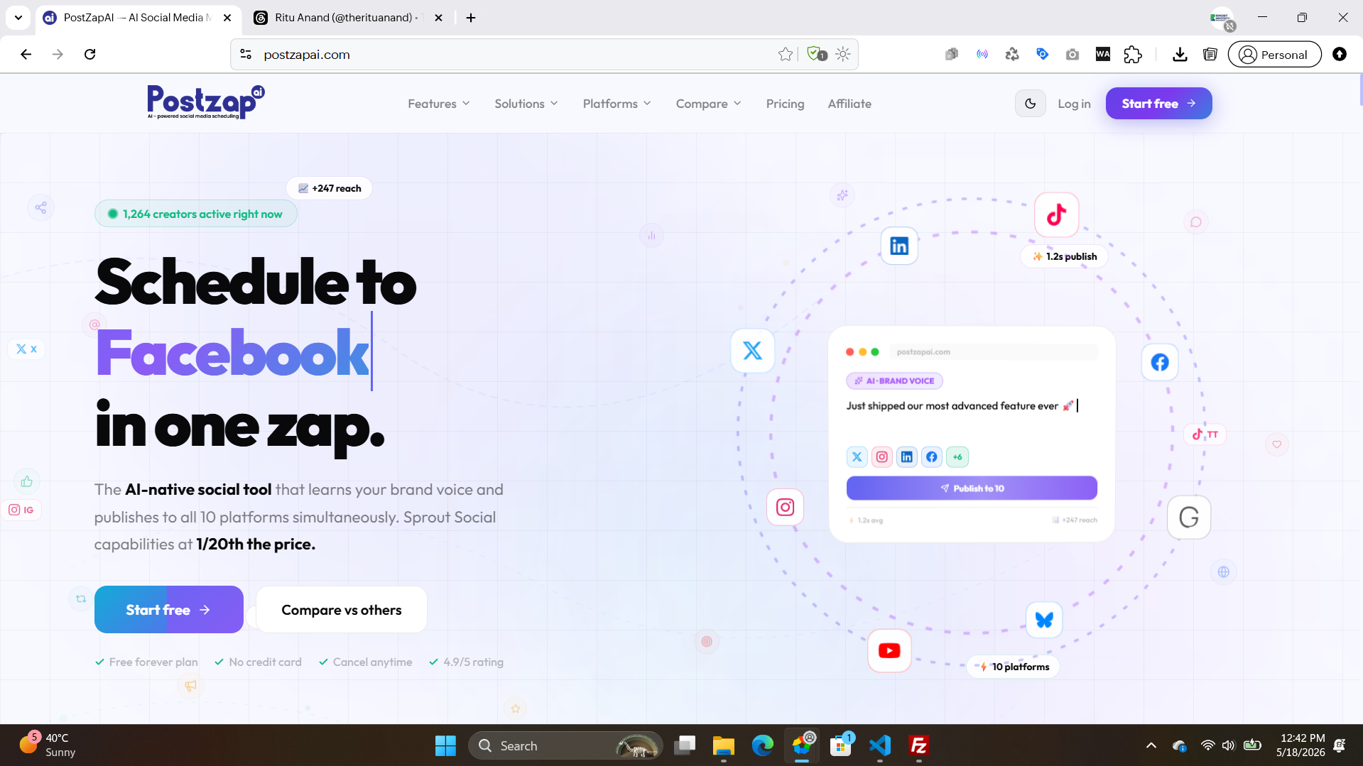This screenshot has height=766, width=1363.
Task: Click the AI-Brand Voice badge
Action: (x=894, y=381)
